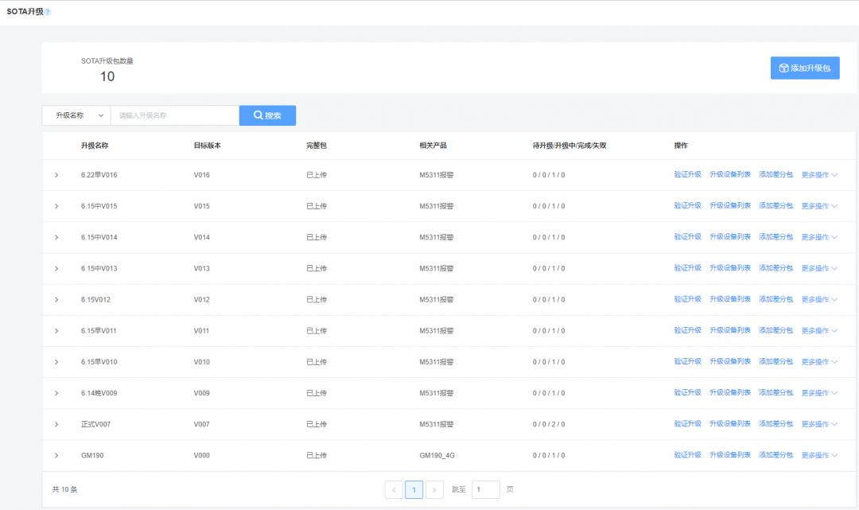This screenshot has height=510, width=859.
Task: Open 升级设备列表 for 6.14晚V009
Action: [x=730, y=393]
